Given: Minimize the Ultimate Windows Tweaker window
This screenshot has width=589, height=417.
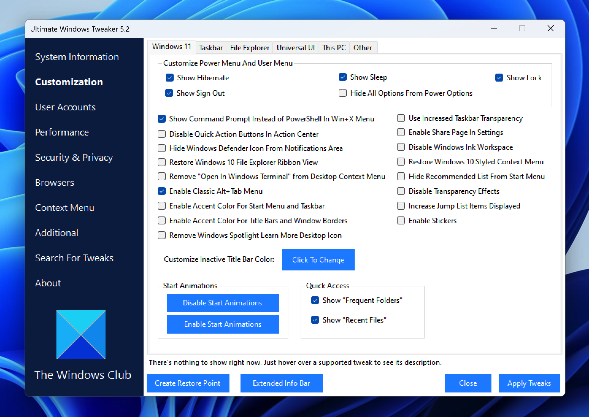Looking at the screenshot, I should coord(494,29).
